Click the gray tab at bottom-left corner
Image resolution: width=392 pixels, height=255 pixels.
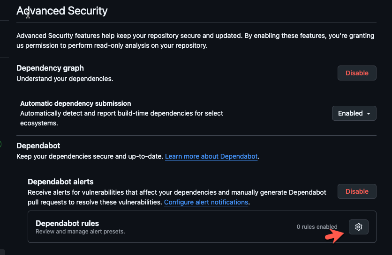coord(2,252)
